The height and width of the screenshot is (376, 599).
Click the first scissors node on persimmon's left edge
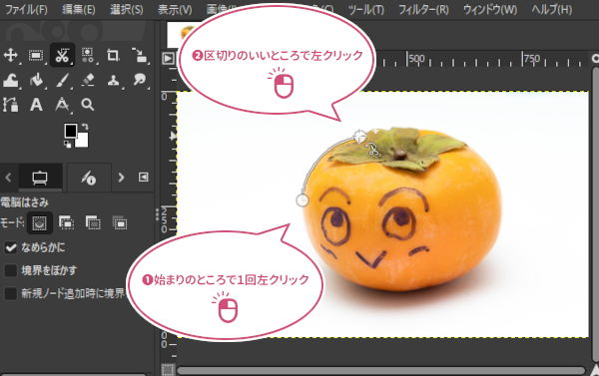(x=302, y=200)
